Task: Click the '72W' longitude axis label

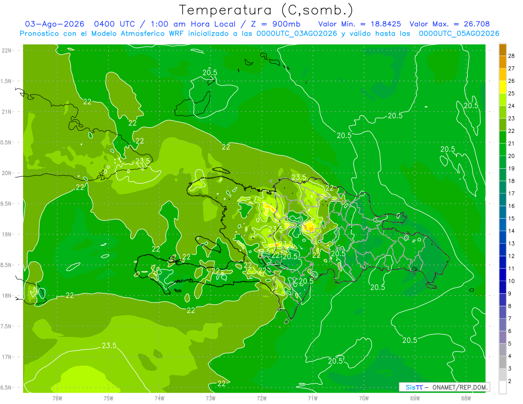Action: tap(261, 397)
